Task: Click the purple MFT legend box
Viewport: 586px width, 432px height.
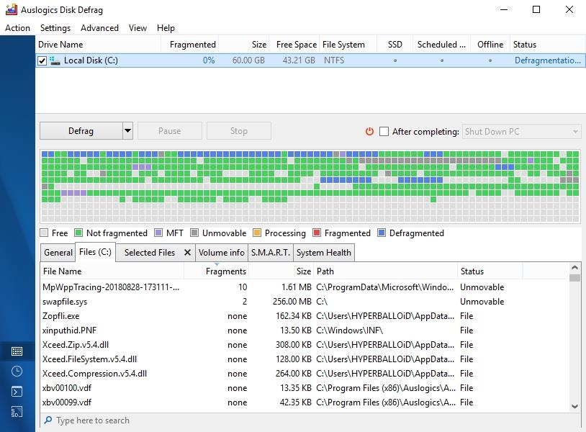Action: pyautogui.click(x=158, y=233)
